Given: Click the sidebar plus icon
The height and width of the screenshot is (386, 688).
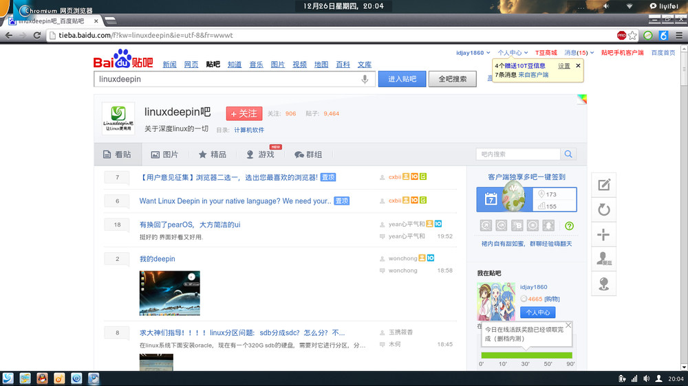Looking at the screenshot, I should pyautogui.click(x=604, y=235).
